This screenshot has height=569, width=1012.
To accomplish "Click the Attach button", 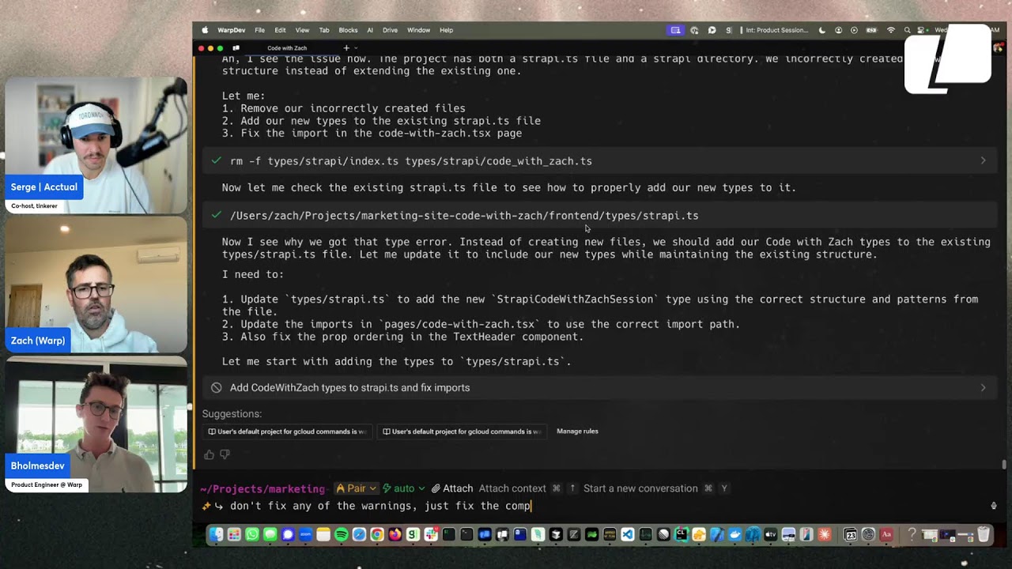I will pyautogui.click(x=451, y=488).
